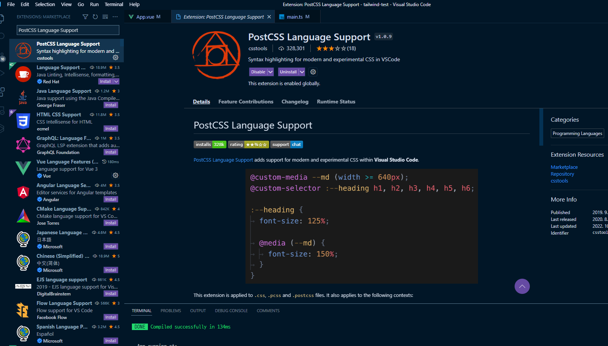The height and width of the screenshot is (346, 608).
Task: Open manage gear for Vue Language Features
Action: [x=116, y=175]
